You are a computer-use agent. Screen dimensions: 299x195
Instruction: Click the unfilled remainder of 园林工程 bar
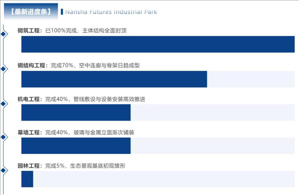164,179
